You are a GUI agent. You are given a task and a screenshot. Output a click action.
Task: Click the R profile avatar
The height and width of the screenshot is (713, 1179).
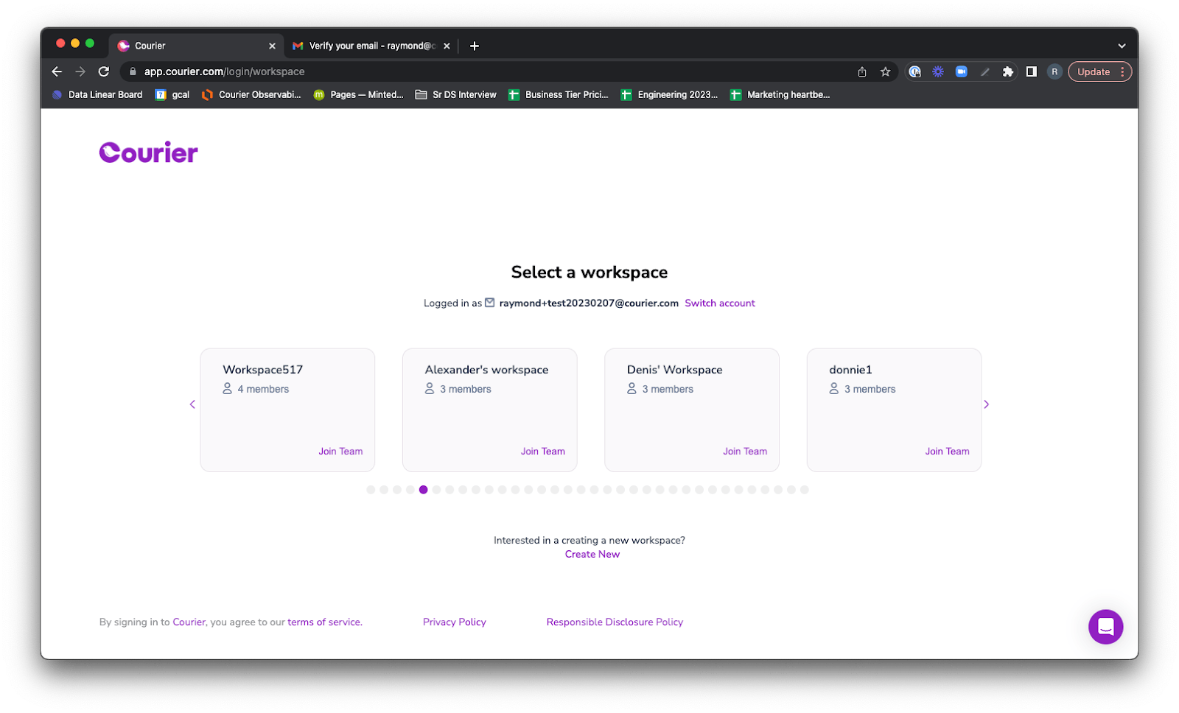pos(1054,71)
